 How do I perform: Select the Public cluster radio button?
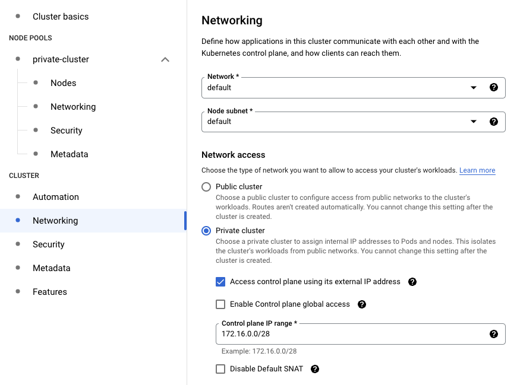click(x=206, y=187)
